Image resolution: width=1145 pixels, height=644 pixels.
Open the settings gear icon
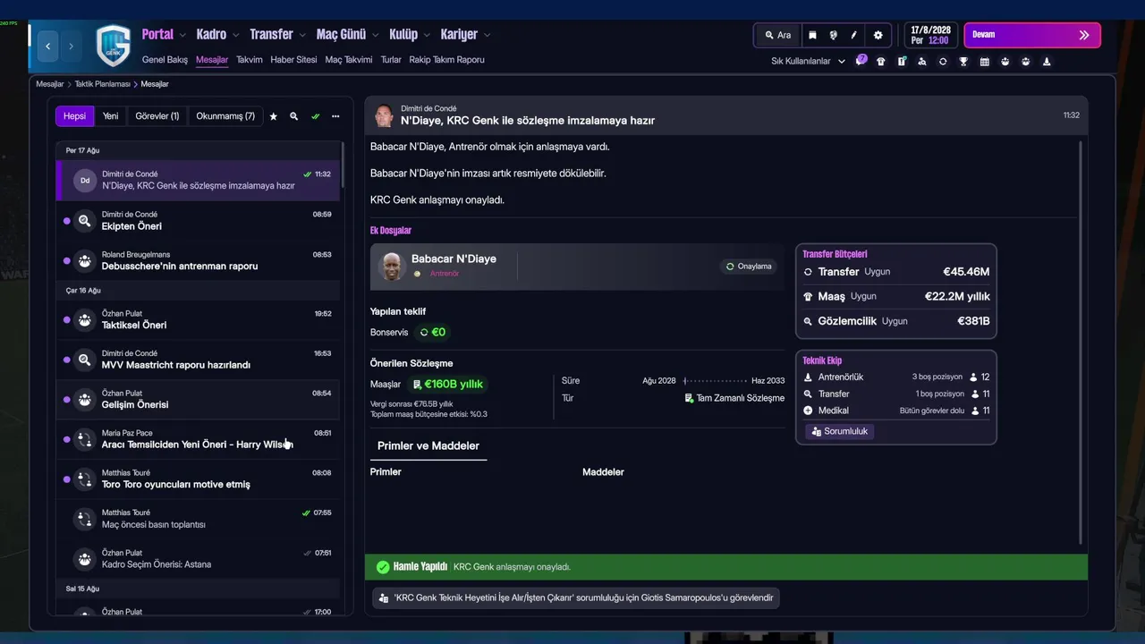(x=878, y=35)
